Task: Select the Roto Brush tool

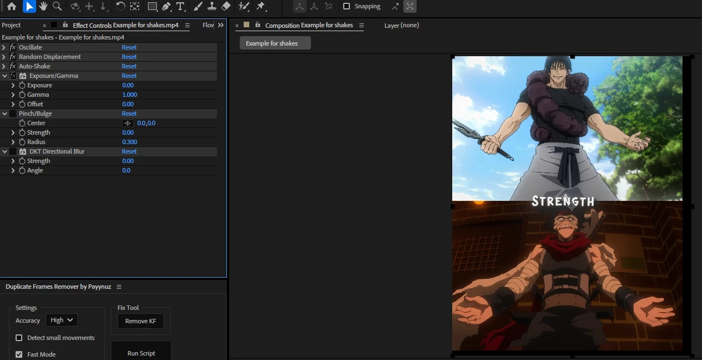Action: pos(244,7)
